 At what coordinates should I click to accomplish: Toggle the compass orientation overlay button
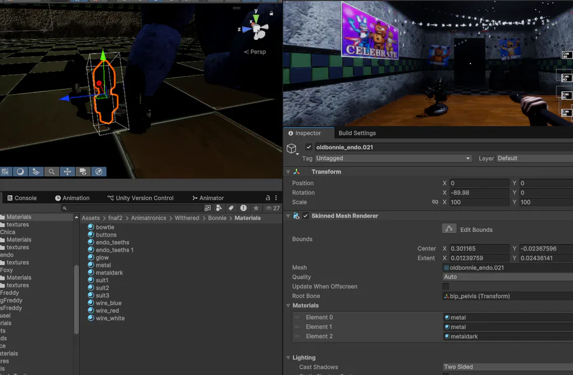click(x=99, y=172)
